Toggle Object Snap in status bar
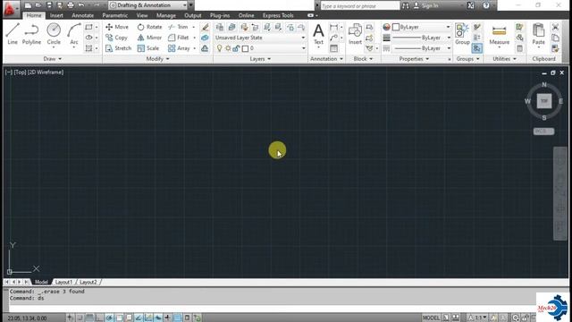The height and width of the screenshot is (322, 572). coord(119,318)
